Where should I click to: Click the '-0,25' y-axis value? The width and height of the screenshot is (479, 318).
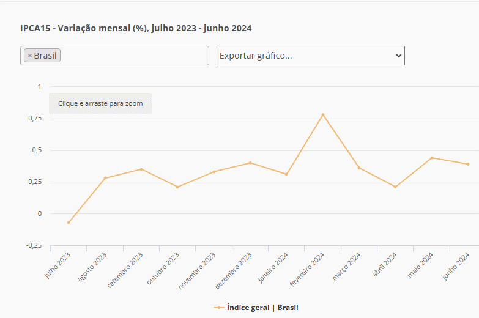point(34,245)
